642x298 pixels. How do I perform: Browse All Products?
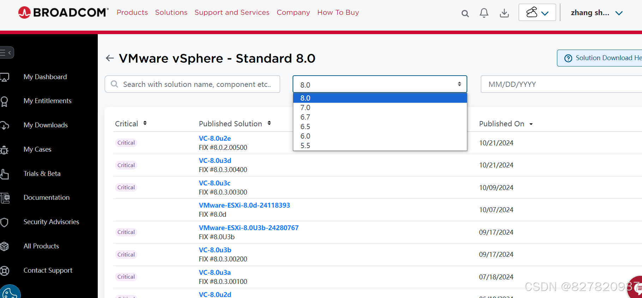click(x=41, y=246)
